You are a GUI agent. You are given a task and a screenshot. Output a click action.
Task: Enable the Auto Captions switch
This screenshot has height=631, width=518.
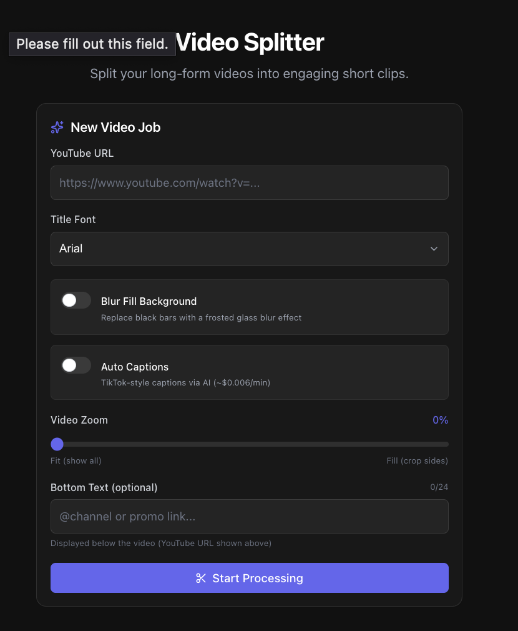pos(76,365)
